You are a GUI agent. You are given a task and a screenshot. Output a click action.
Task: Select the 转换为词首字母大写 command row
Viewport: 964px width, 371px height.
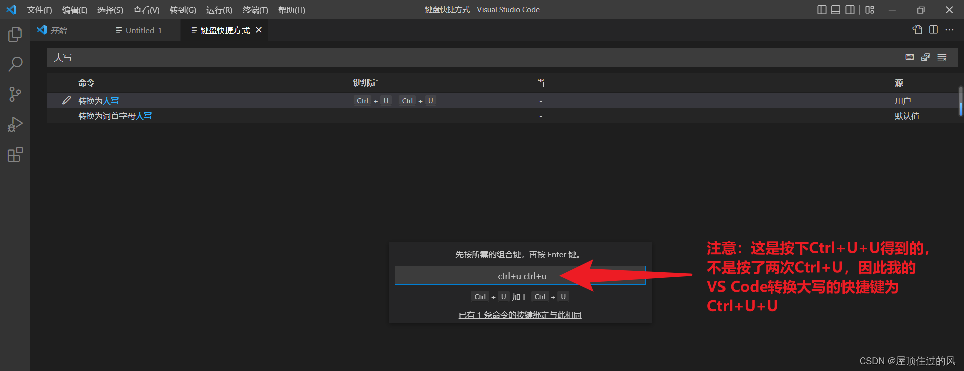(503, 116)
